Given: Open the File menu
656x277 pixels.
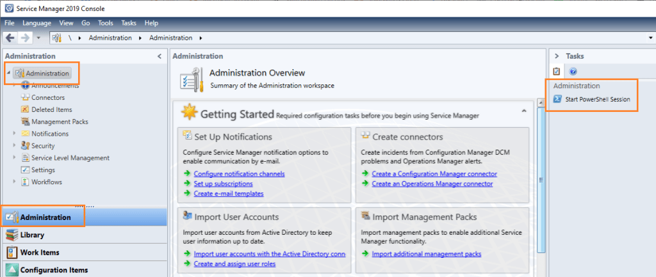Looking at the screenshot, I should point(10,23).
